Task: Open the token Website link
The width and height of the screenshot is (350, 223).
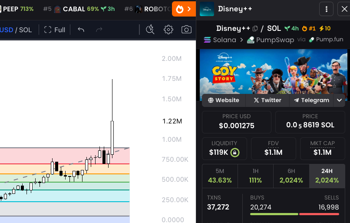Action: click(x=224, y=100)
